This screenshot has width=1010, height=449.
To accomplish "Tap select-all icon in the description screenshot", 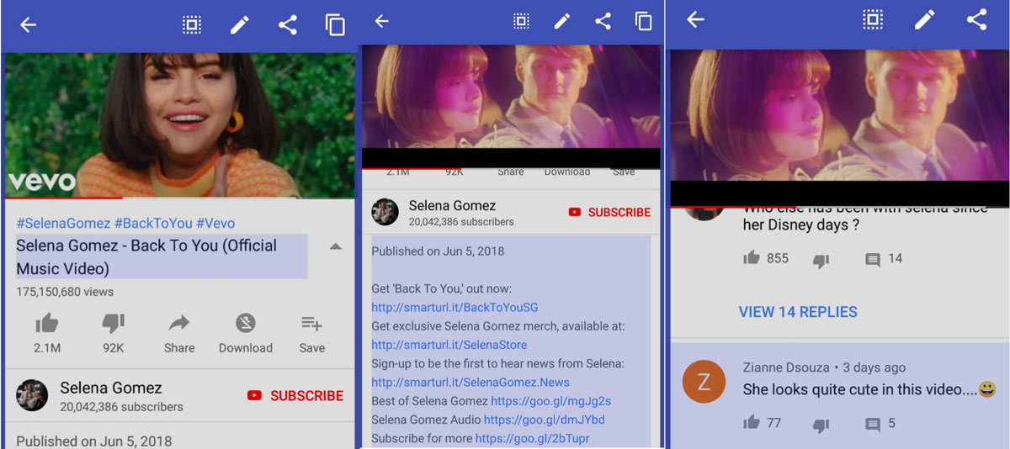I will [x=521, y=22].
